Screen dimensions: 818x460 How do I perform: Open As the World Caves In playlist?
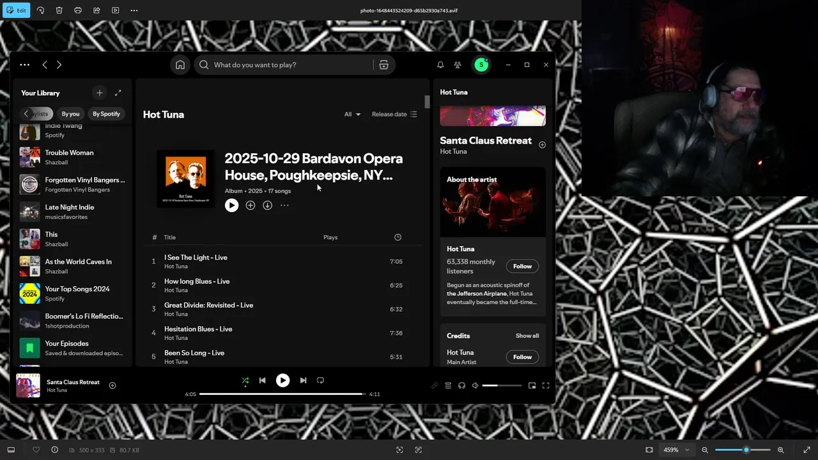72,266
